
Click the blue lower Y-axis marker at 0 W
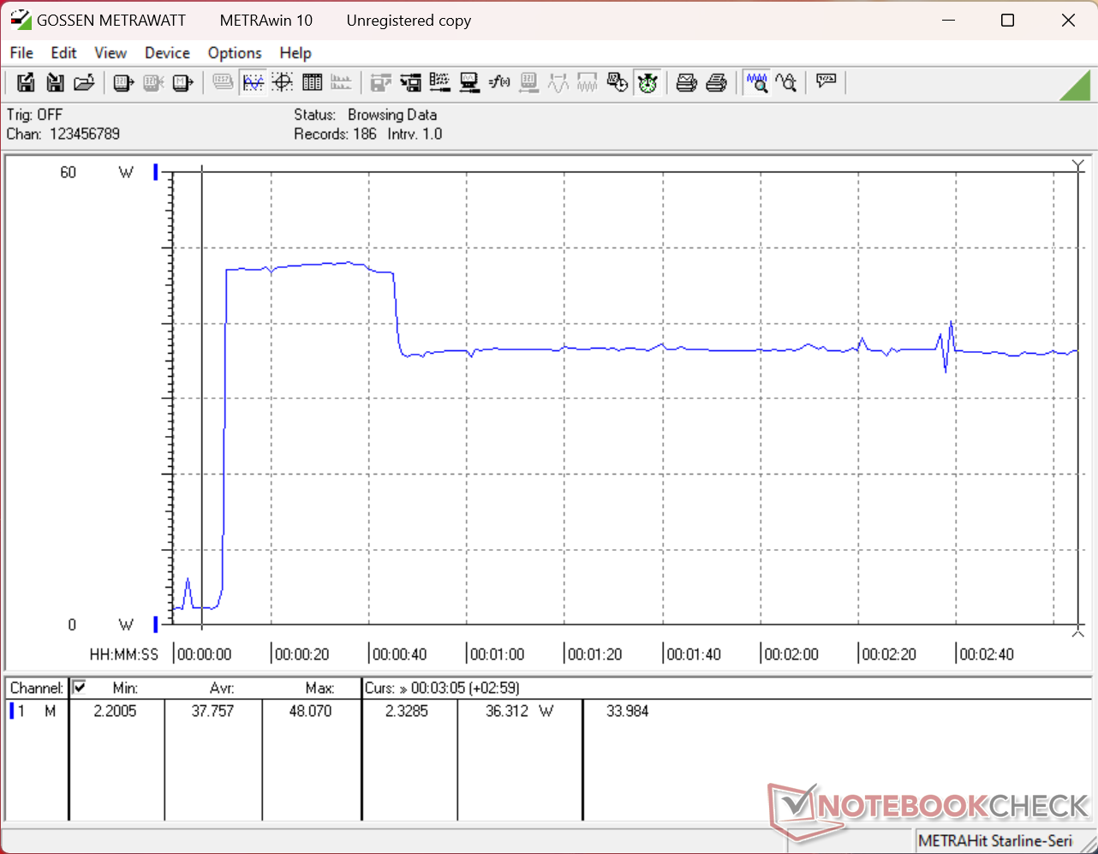[x=156, y=624]
